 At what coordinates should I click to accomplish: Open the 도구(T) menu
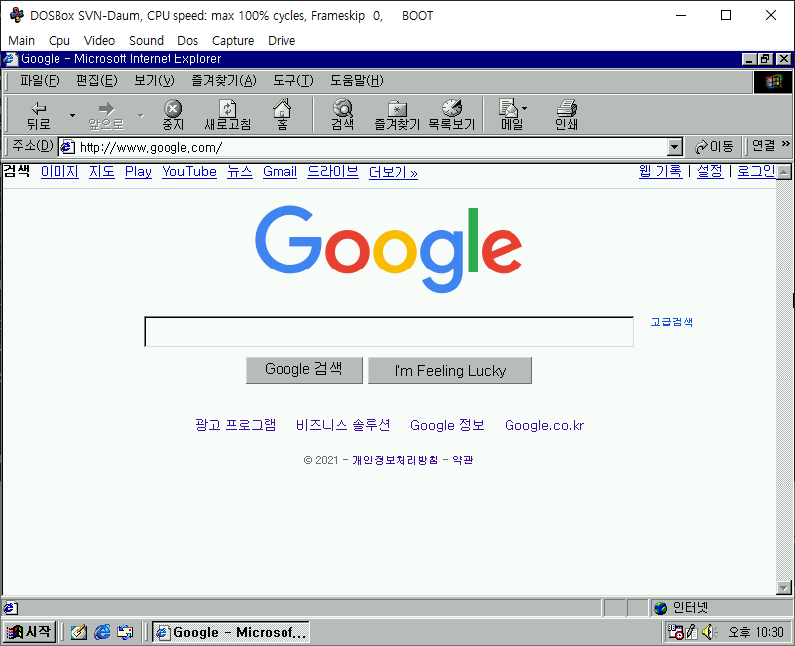click(293, 81)
